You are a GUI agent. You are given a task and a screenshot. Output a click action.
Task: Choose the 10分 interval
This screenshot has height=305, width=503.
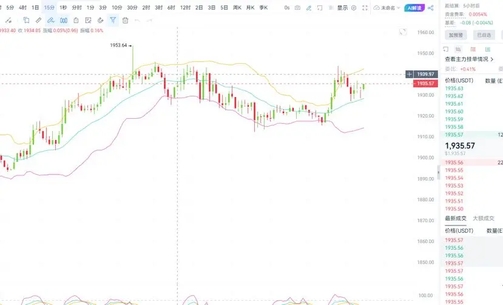[116, 7]
